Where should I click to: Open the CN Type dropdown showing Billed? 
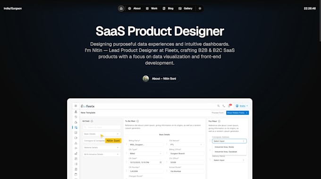click(x=146, y=153)
